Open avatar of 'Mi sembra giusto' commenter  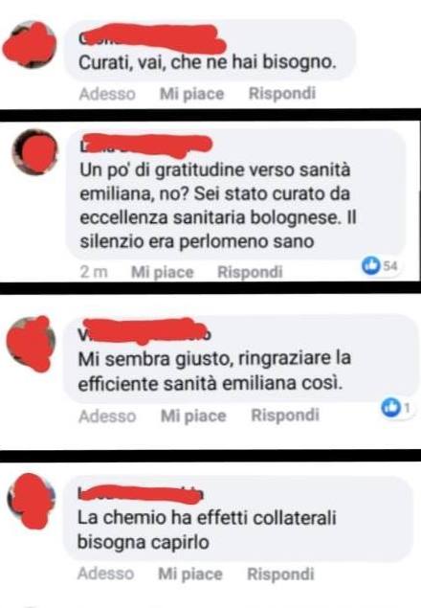(x=31, y=343)
